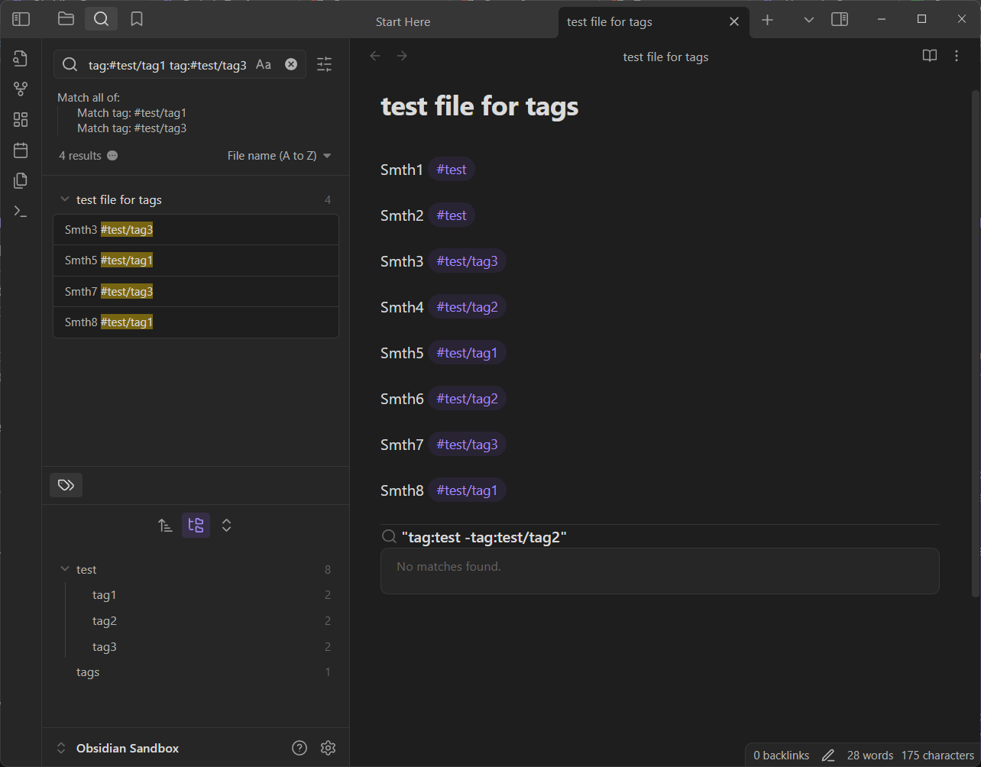
Task: Switch vault via Obsidian Sandbox chevrons
Action: point(61,749)
